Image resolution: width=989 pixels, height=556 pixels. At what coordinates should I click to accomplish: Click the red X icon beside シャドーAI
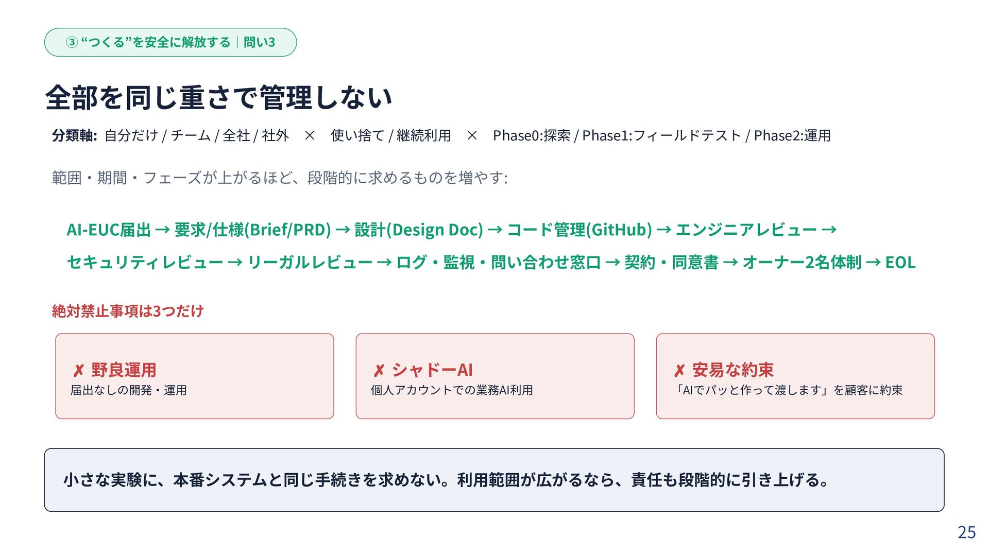[x=379, y=371]
